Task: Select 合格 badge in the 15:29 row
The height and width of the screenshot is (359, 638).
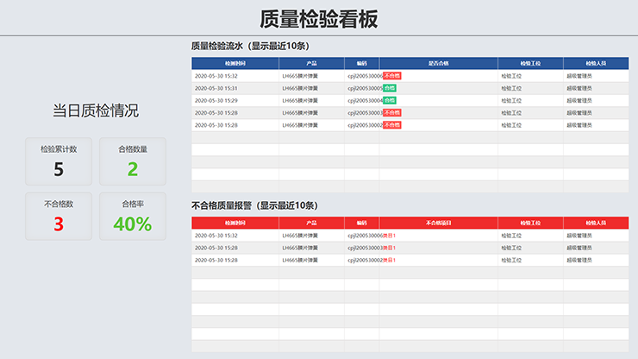Action: click(x=389, y=100)
